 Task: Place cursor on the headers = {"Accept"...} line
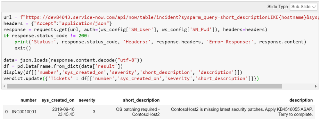click(58, 24)
